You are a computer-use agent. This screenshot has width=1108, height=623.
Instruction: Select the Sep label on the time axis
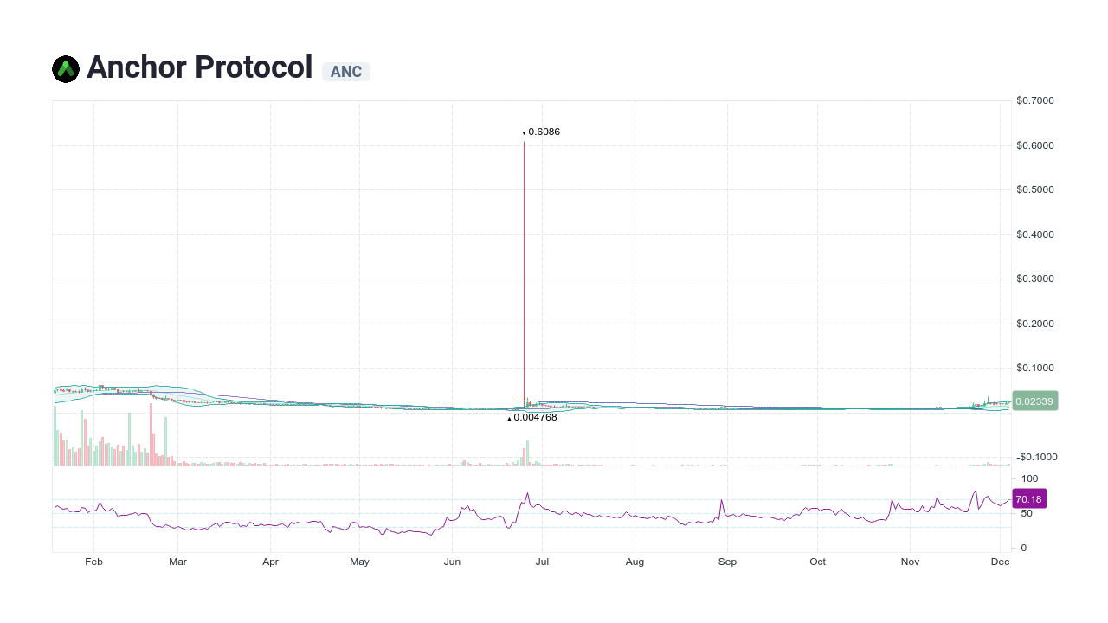727,562
